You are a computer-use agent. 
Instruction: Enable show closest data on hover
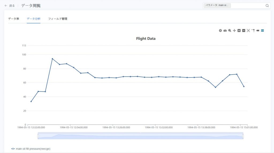258,31
